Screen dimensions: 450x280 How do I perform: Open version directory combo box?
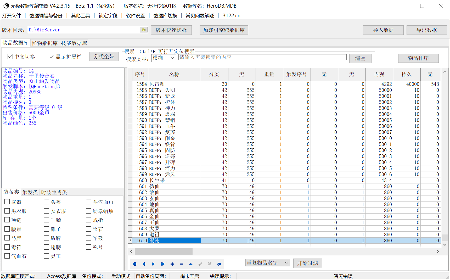click(88, 30)
